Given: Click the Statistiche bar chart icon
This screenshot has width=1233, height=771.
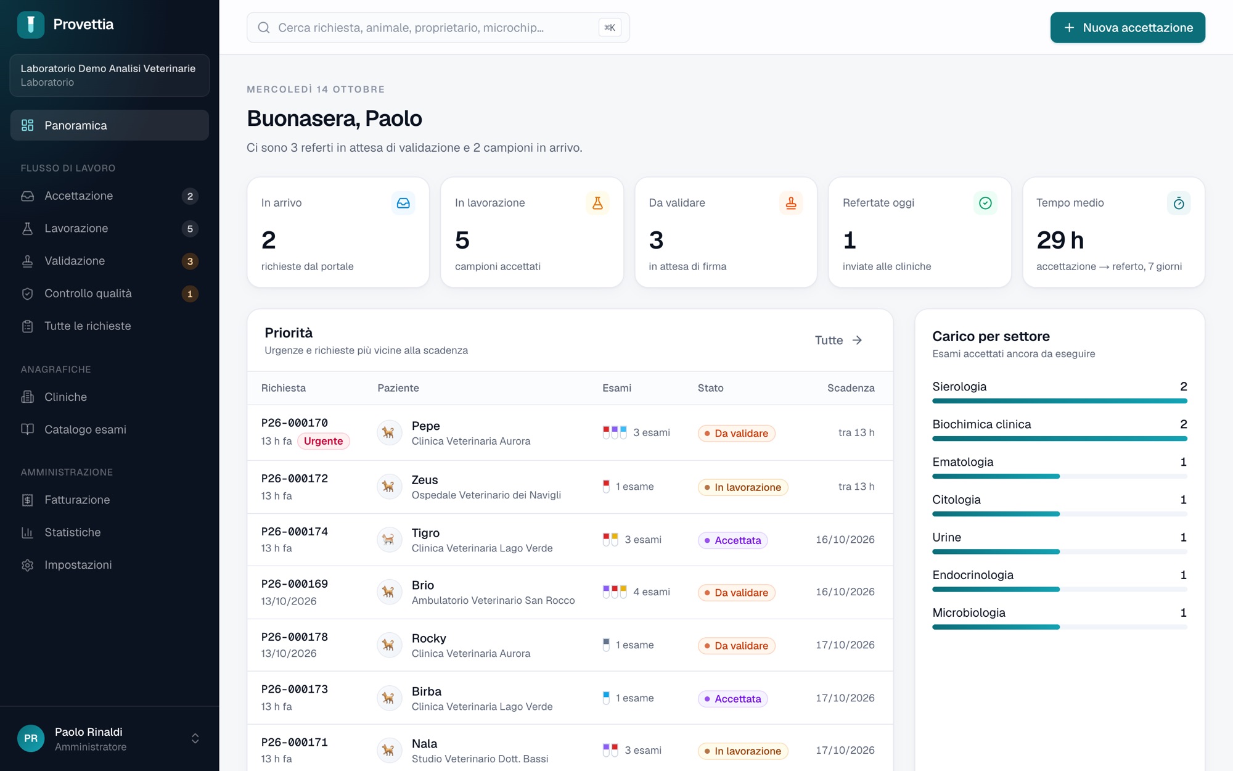Looking at the screenshot, I should coord(28,532).
